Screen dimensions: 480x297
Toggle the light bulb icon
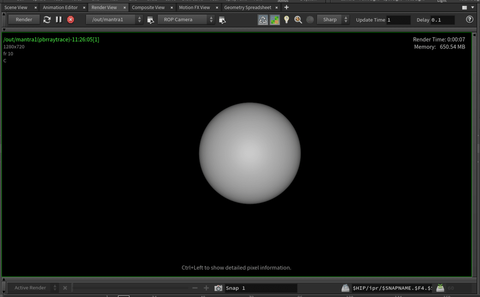click(286, 19)
